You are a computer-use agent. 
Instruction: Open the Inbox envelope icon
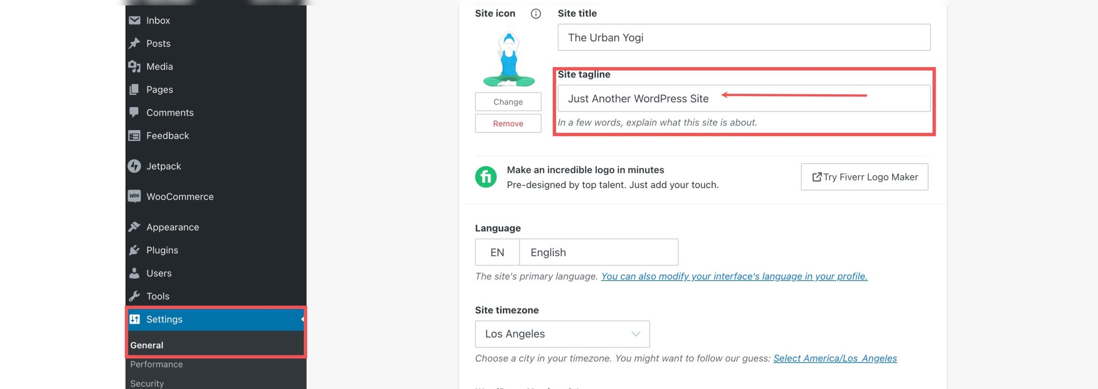(134, 20)
